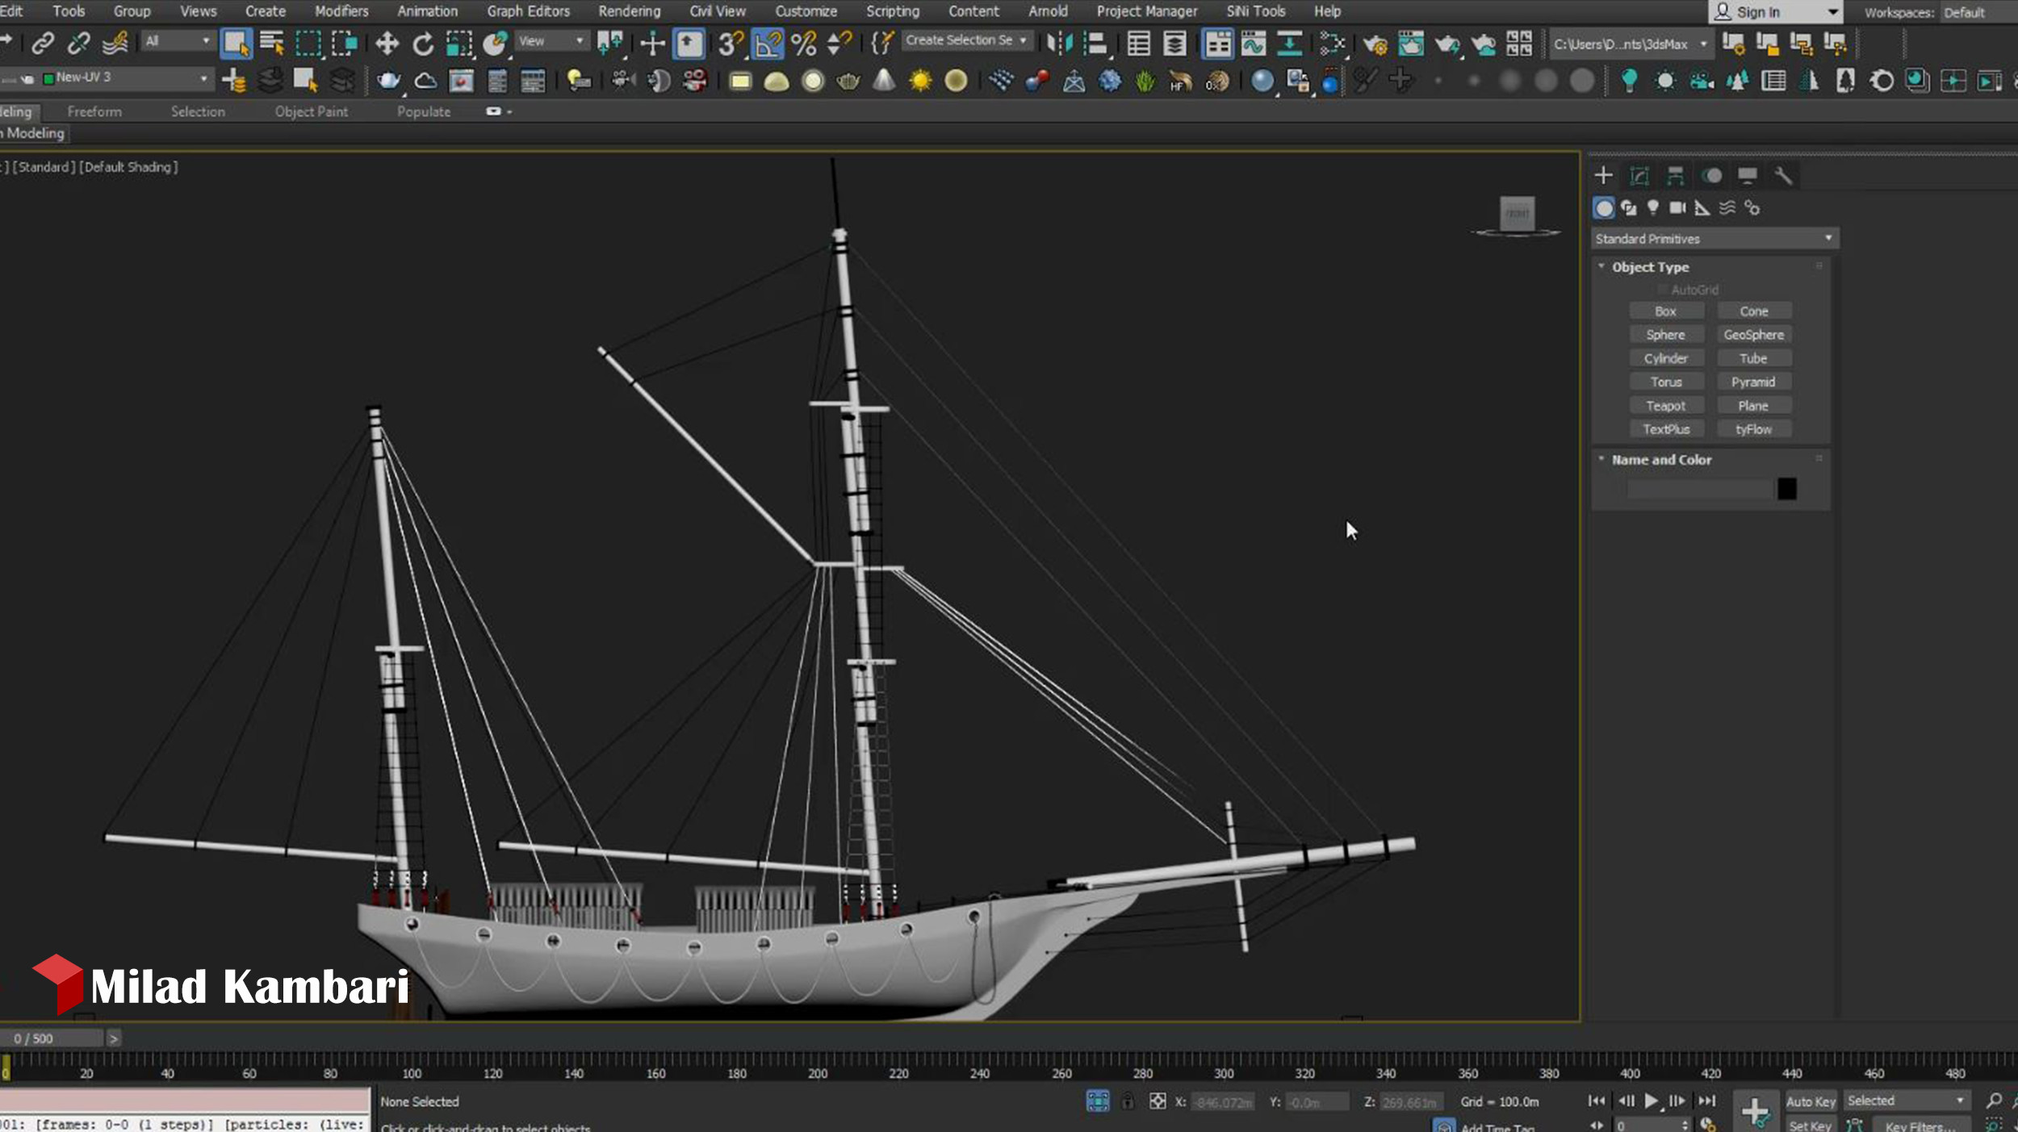This screenshot has height=1132, width=2018.
Task: Click the Mirror tool icon
Action: tap(1059, 44)
